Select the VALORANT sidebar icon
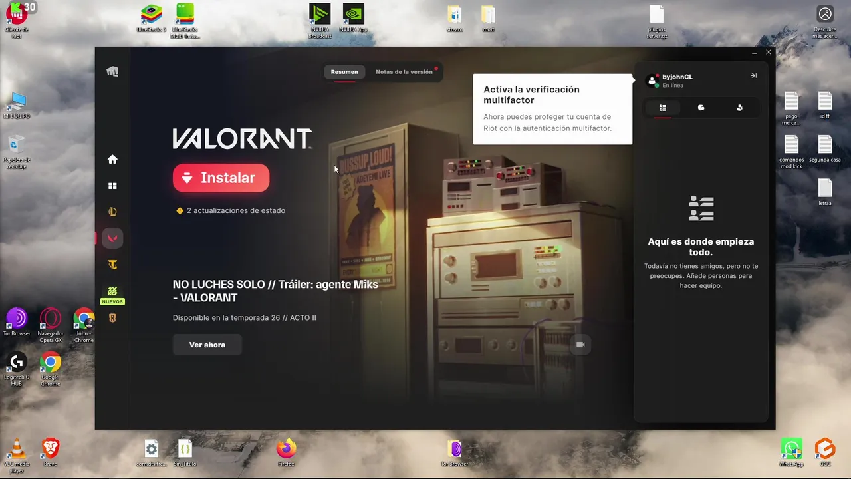This screenshot has height=479, width=851. [x=112, y=238]
